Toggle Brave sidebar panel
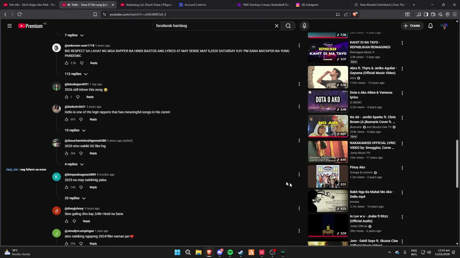460x258 pixels. pos(426,14)
